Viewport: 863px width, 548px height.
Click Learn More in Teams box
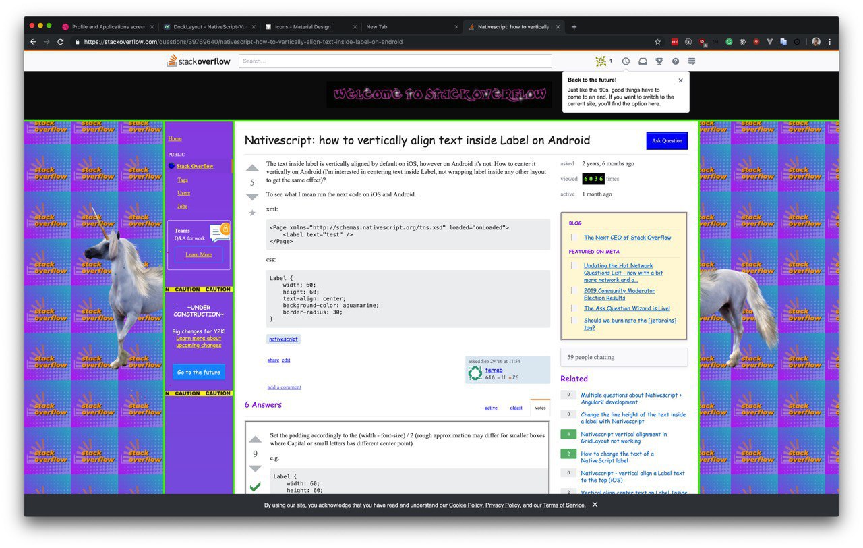(199, 254)
